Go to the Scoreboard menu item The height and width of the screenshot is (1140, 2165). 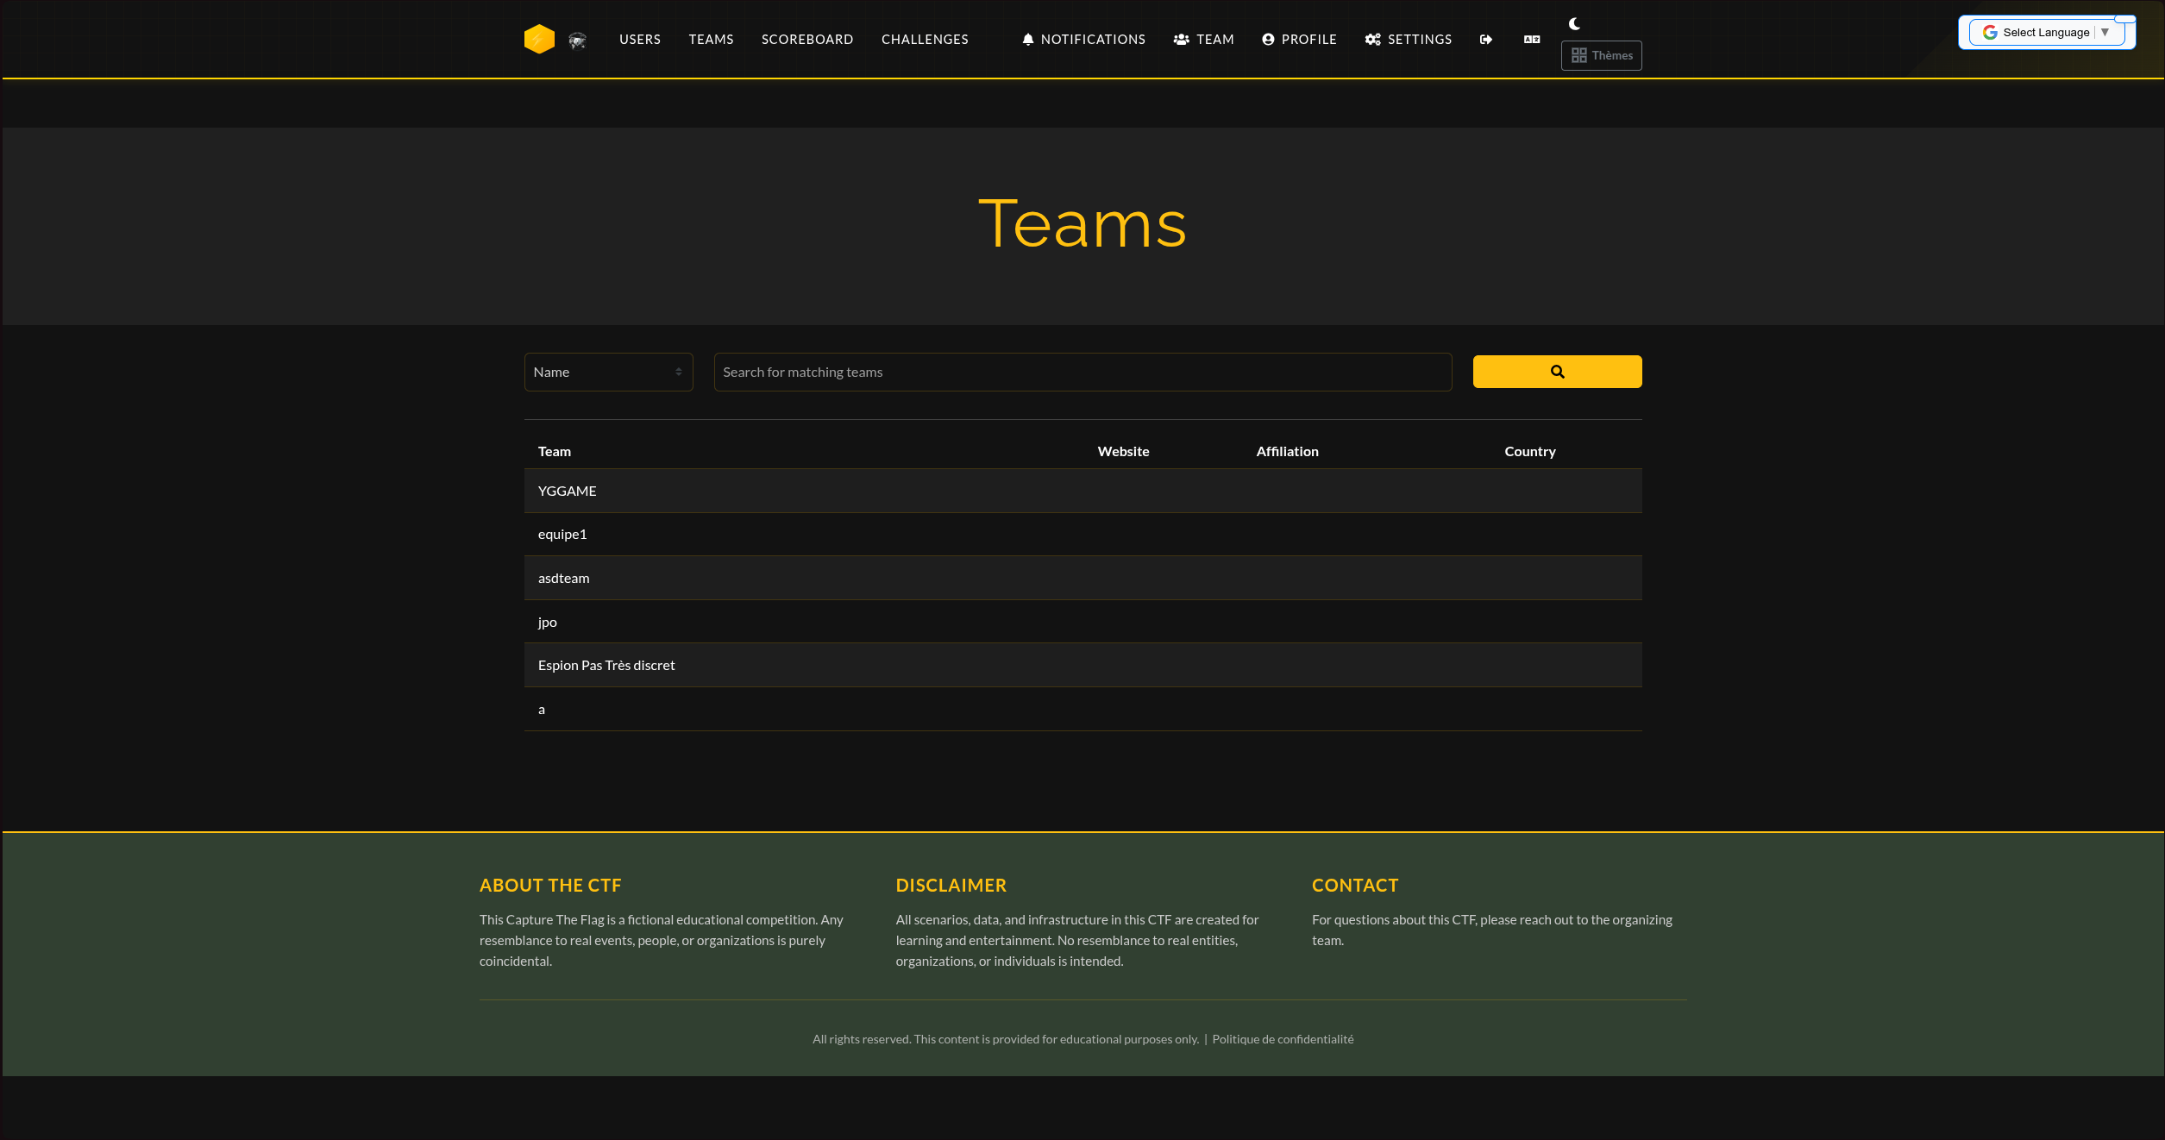(806, 40)
